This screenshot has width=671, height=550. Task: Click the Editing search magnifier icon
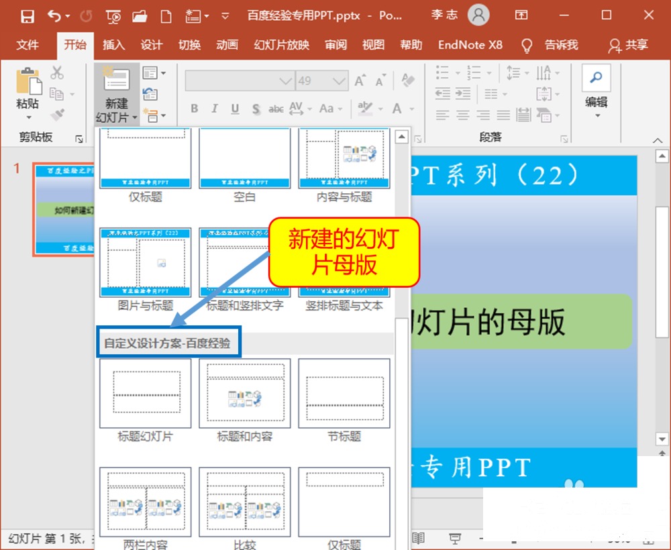tap(596, 77)
